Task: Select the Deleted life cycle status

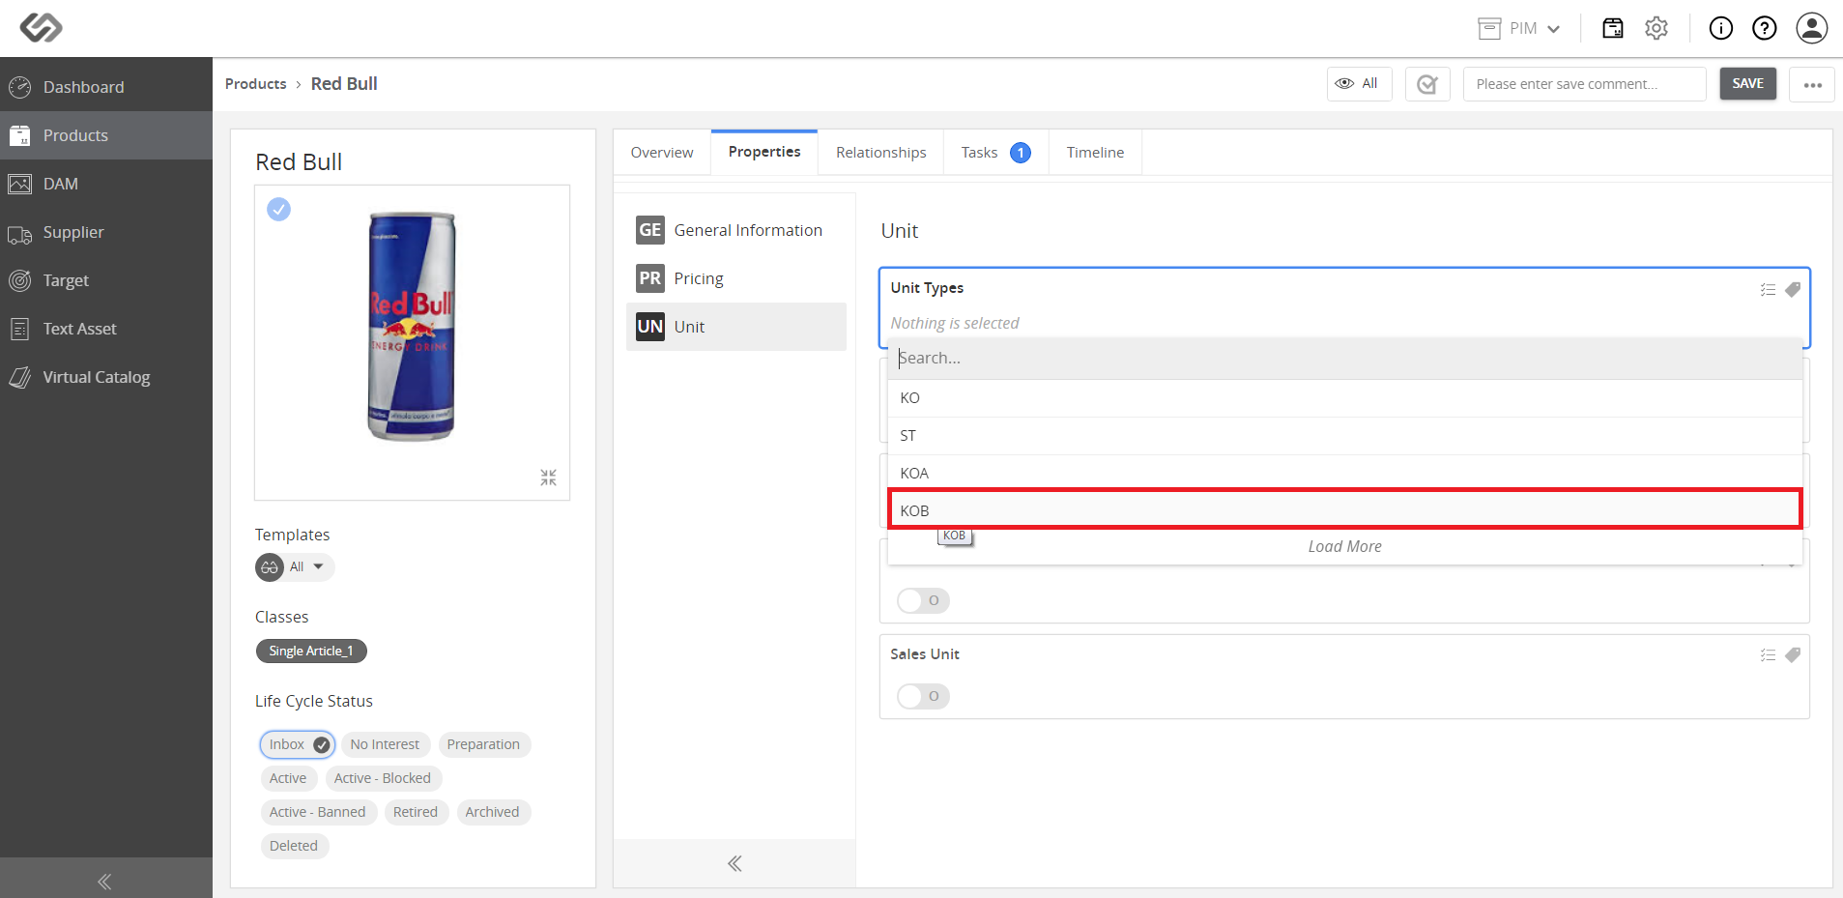Action: point(294,846)
